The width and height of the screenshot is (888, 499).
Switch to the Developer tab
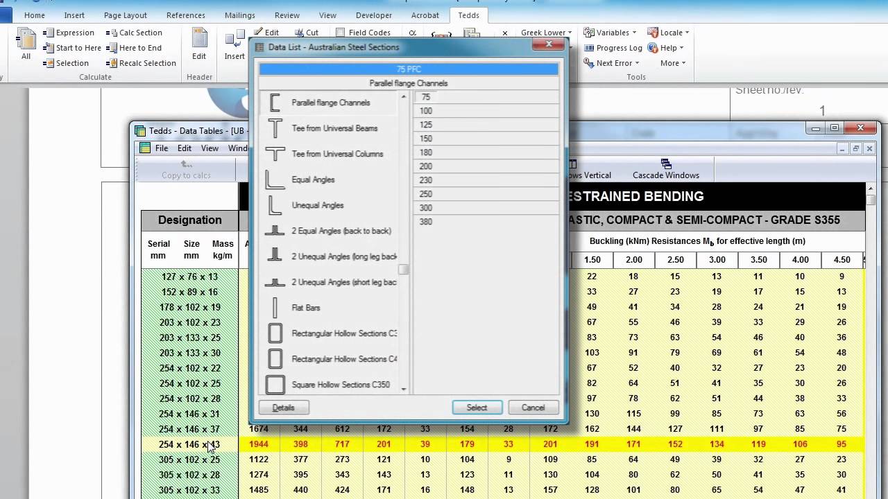373,15
